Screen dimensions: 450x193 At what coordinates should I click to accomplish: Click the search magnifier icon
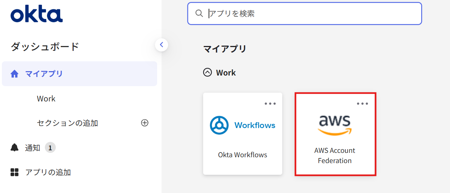tap(199, 13)
